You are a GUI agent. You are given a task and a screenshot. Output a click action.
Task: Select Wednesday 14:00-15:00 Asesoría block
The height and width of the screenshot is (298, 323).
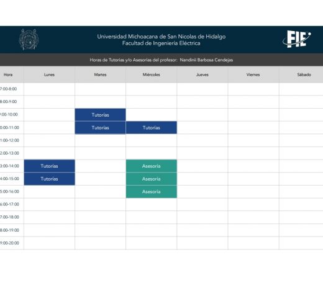[x=152, y=179]
